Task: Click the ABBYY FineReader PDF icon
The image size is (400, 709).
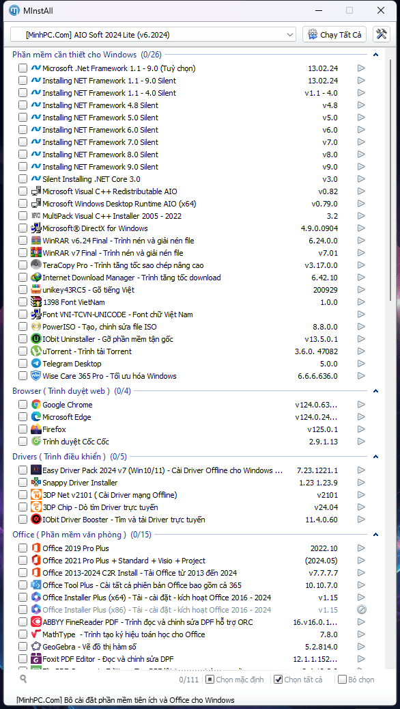Action: (36, 622)
